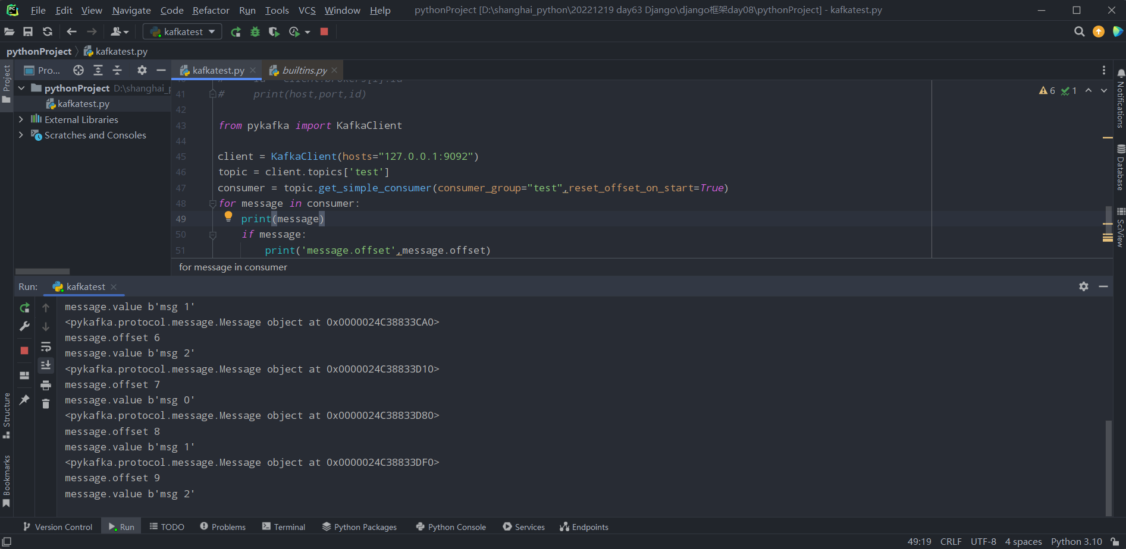The height and width of the screenshot is (549, 1126).
Task: Open the profiler dropdown arrow
Action: (308, 32)
